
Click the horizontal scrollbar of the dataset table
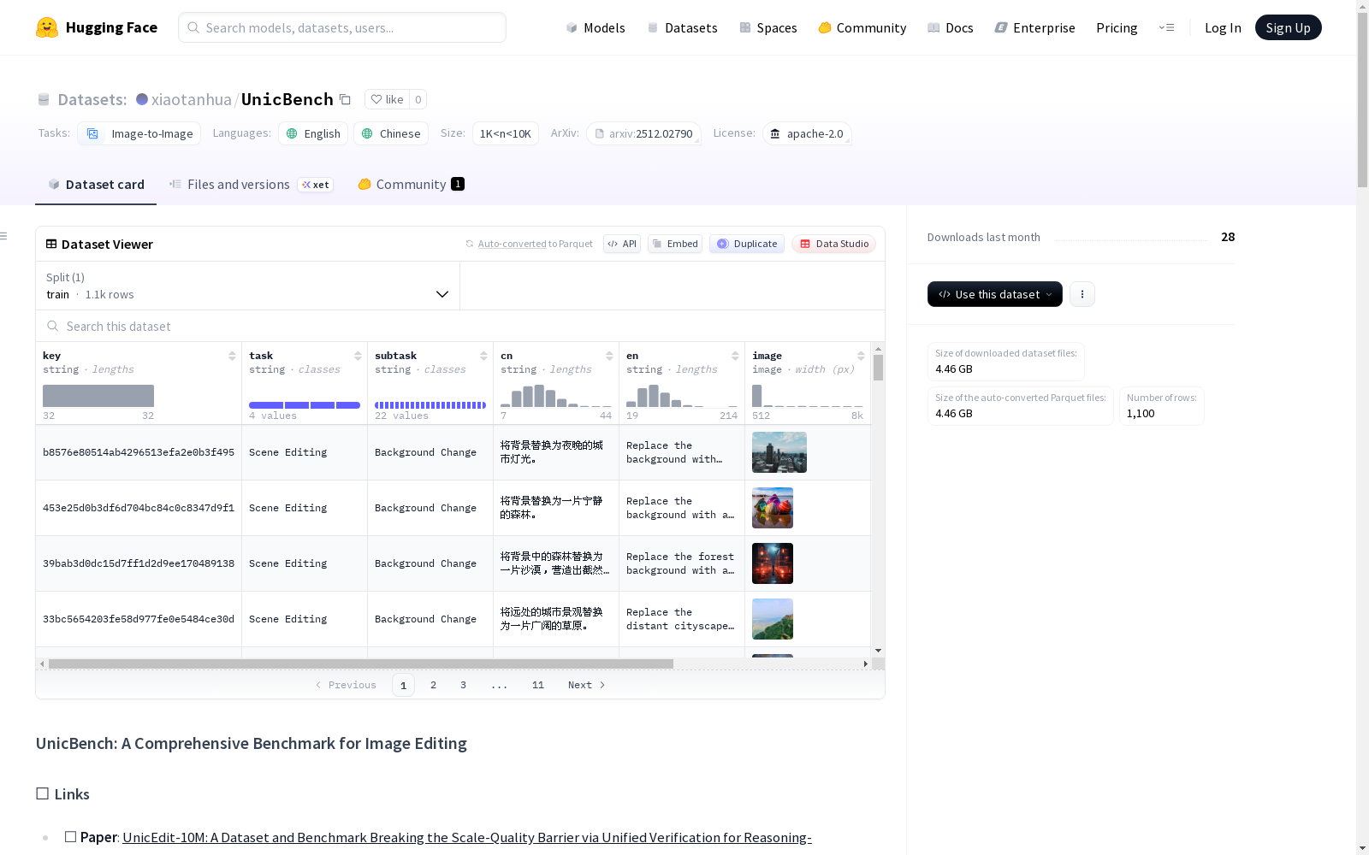(x=361, y=663)
